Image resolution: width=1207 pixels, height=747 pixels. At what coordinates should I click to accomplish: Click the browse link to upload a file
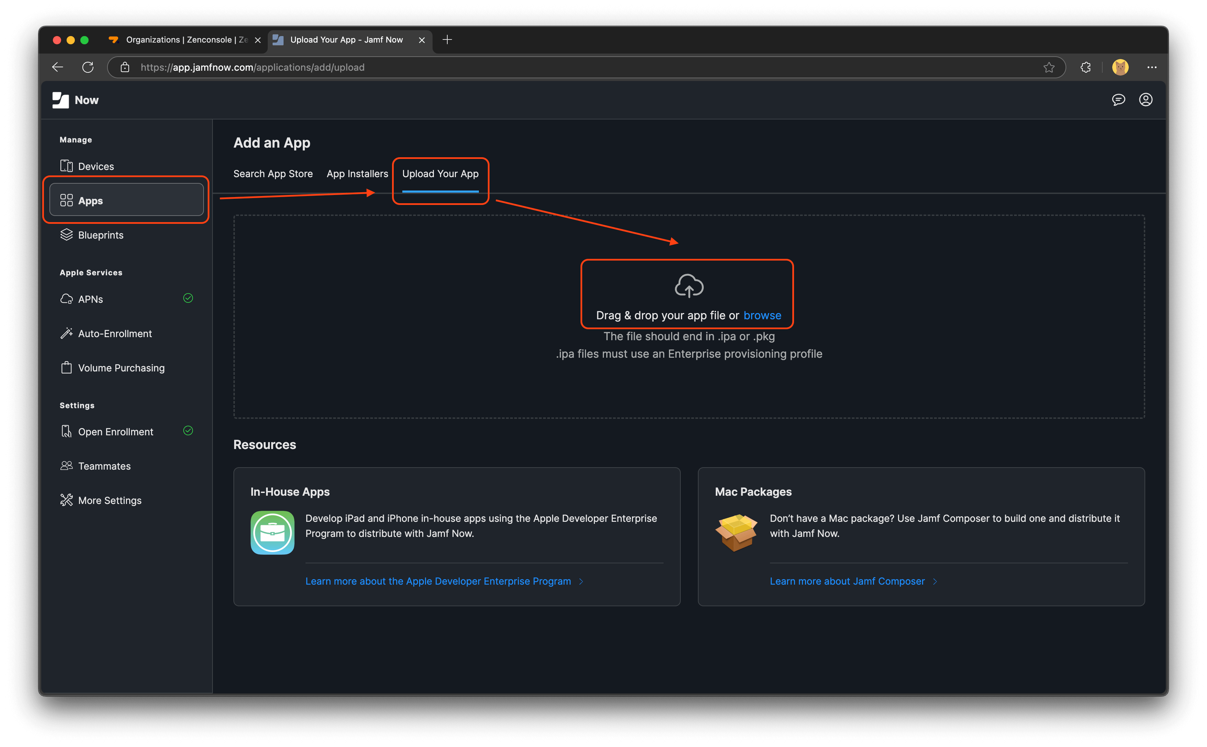[x=762, y=315]
